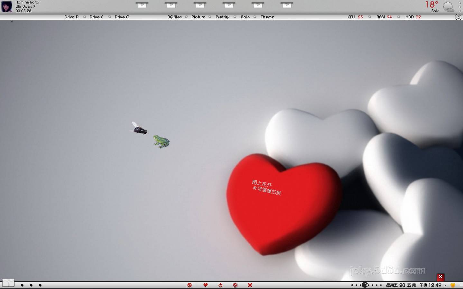Screen dimensions: 463x289
Task: Click the 星期五 weekday text
Action: click(392, 285)
